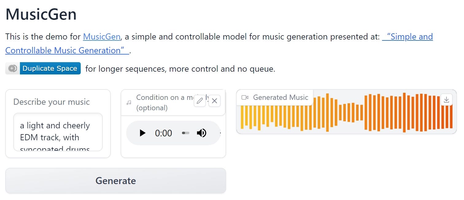
Task: Mute the melody player volume icon
Action: (x=202, y=133)
